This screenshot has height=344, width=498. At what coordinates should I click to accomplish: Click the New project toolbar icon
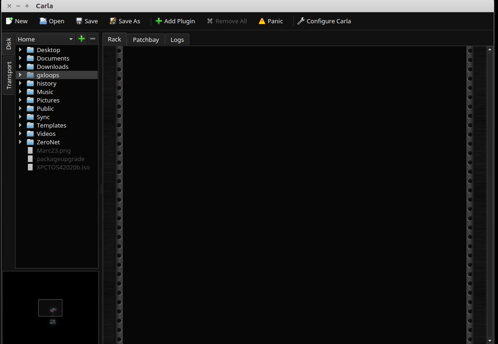coord(9,21)
